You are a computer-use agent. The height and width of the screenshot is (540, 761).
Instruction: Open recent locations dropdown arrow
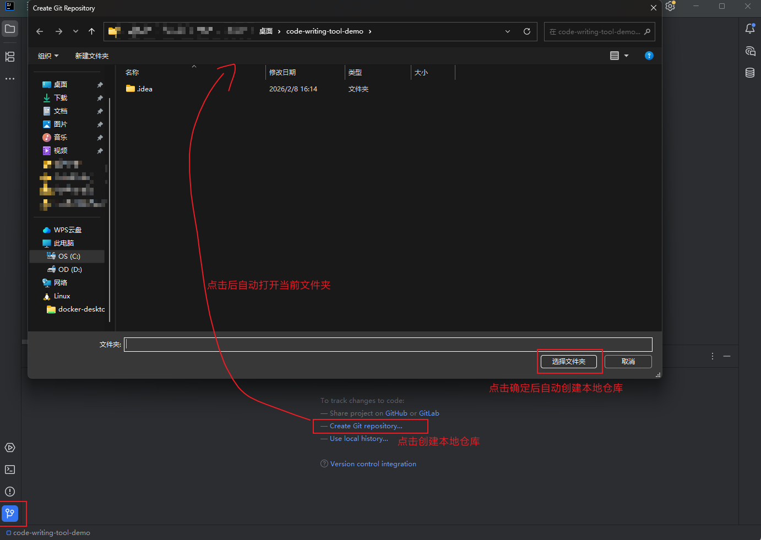click(75, 31)
